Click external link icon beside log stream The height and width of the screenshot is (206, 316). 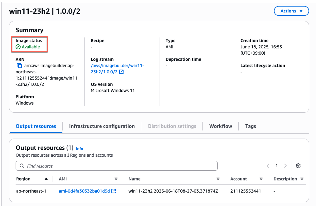point(121,72)
